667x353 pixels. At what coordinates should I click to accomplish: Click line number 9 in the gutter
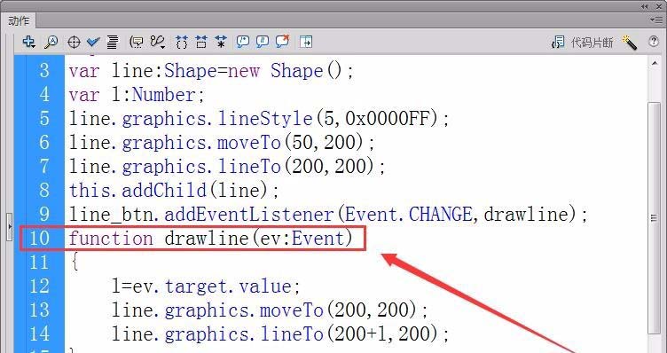click(44, 214)
